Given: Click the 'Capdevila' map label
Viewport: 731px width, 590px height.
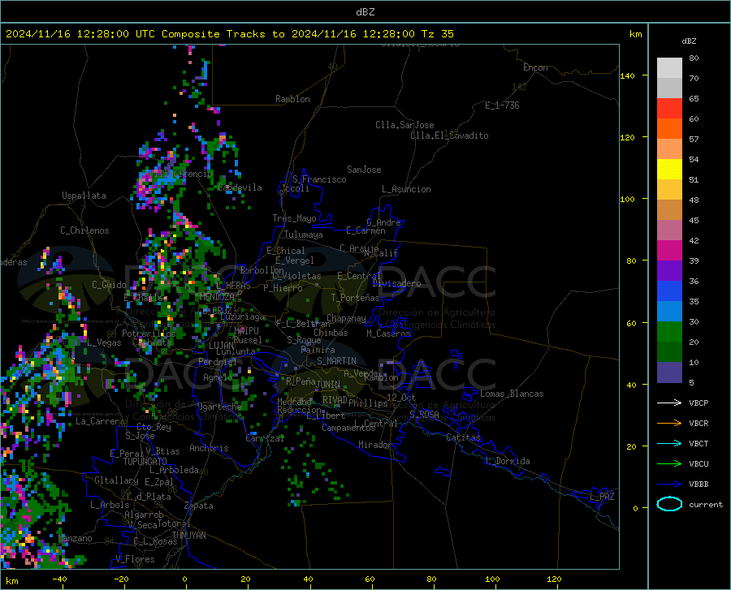Looking at the screenshot, I should 240,187.
